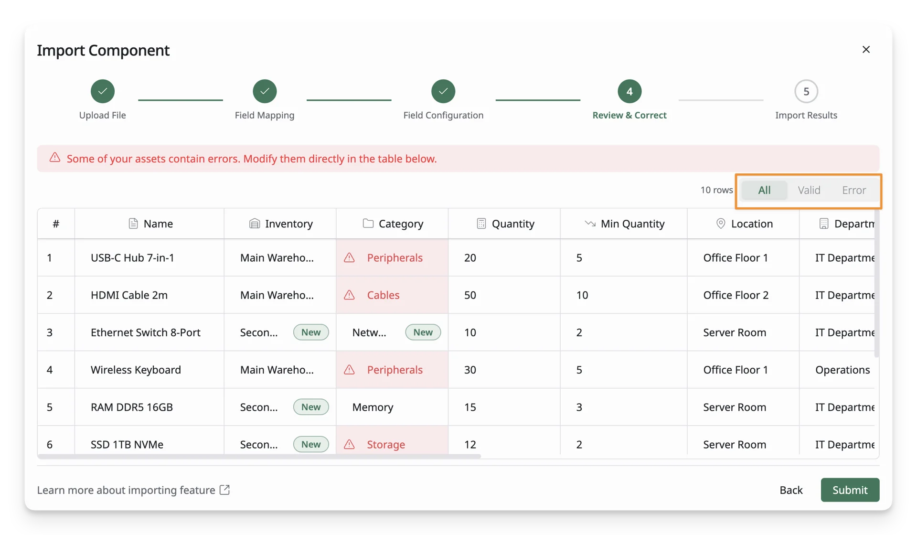The height and width of the screenshot is (535, 917).
Task: Click the warning triangle in the error banner
Action: (x=55, y=158)
